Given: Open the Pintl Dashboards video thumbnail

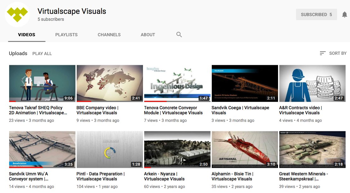Looking at the screenshot, I should pyautogui.click(x=110, y=150).
